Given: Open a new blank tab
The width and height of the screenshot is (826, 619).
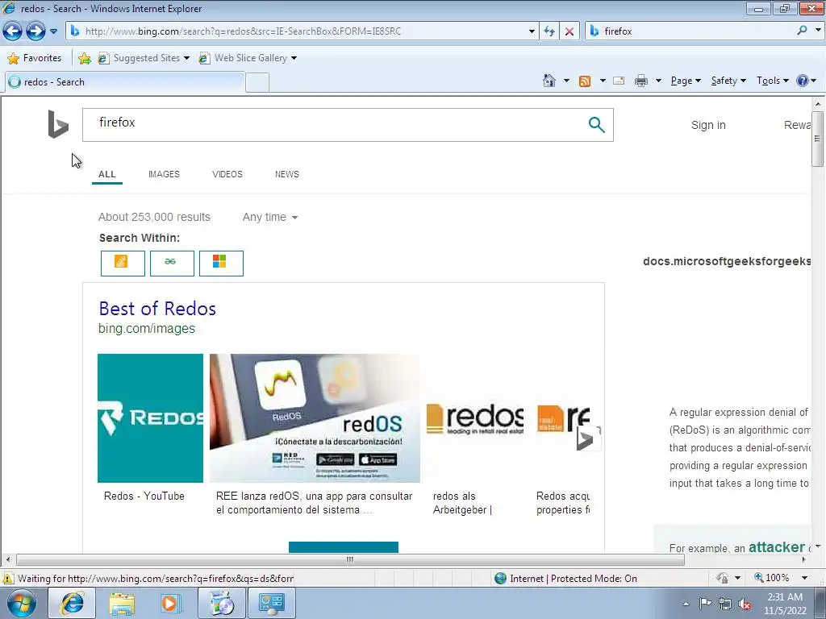Looking at the screenshot, I should pos(257,83).
